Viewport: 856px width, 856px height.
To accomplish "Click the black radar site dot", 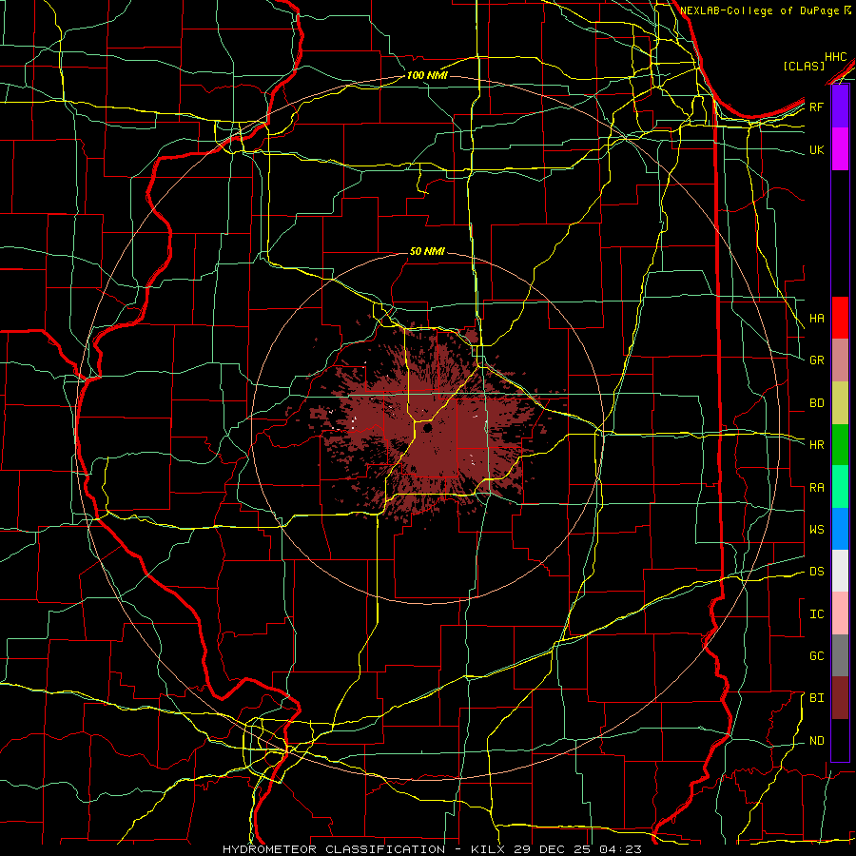I will click(427, 428).
